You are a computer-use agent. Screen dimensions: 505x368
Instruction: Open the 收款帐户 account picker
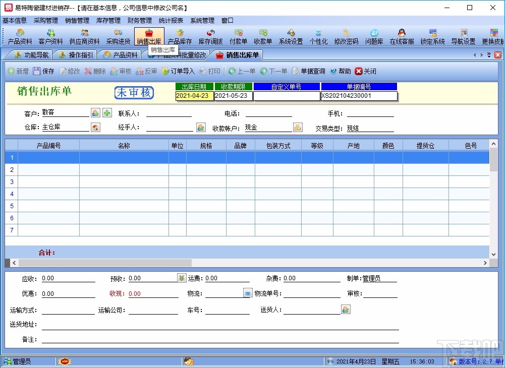tap(298, 128)
